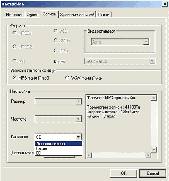Select the WAV файл radio option
Screen dimensions: 169x181
pyautogui.click(x=68, y=78)
